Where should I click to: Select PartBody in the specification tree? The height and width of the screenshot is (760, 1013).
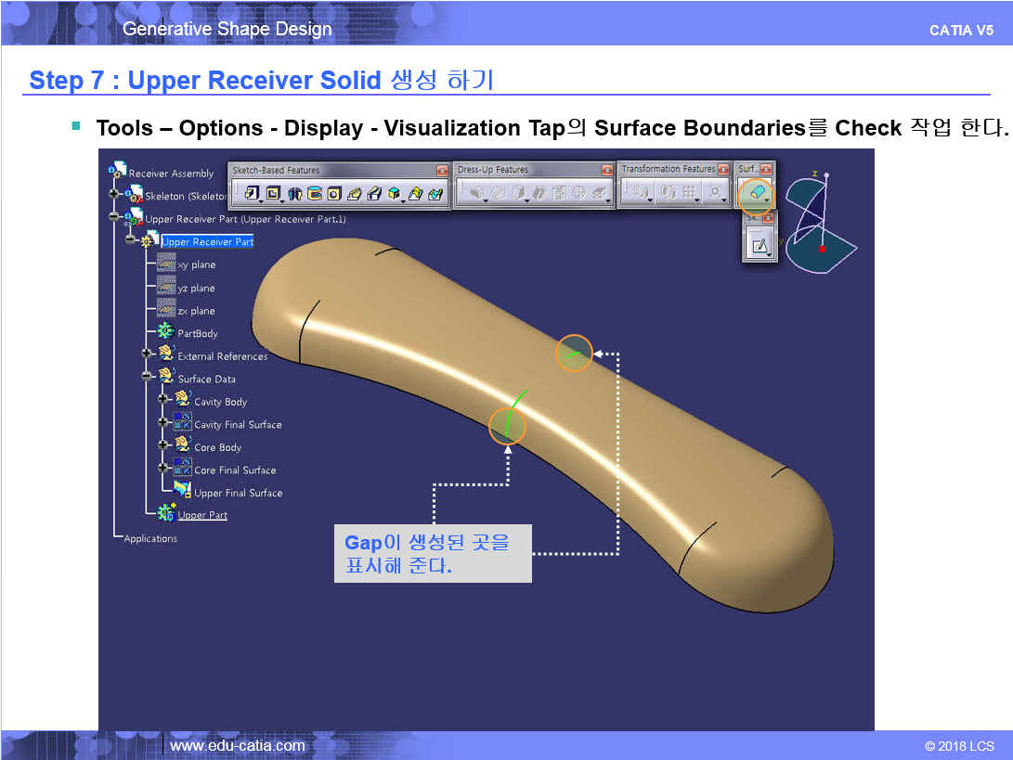[197, 334]
